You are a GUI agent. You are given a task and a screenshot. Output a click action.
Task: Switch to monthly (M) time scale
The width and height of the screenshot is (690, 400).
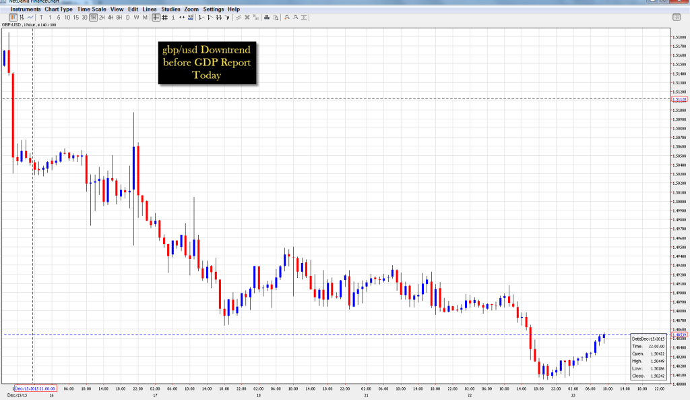pos(145,18)
